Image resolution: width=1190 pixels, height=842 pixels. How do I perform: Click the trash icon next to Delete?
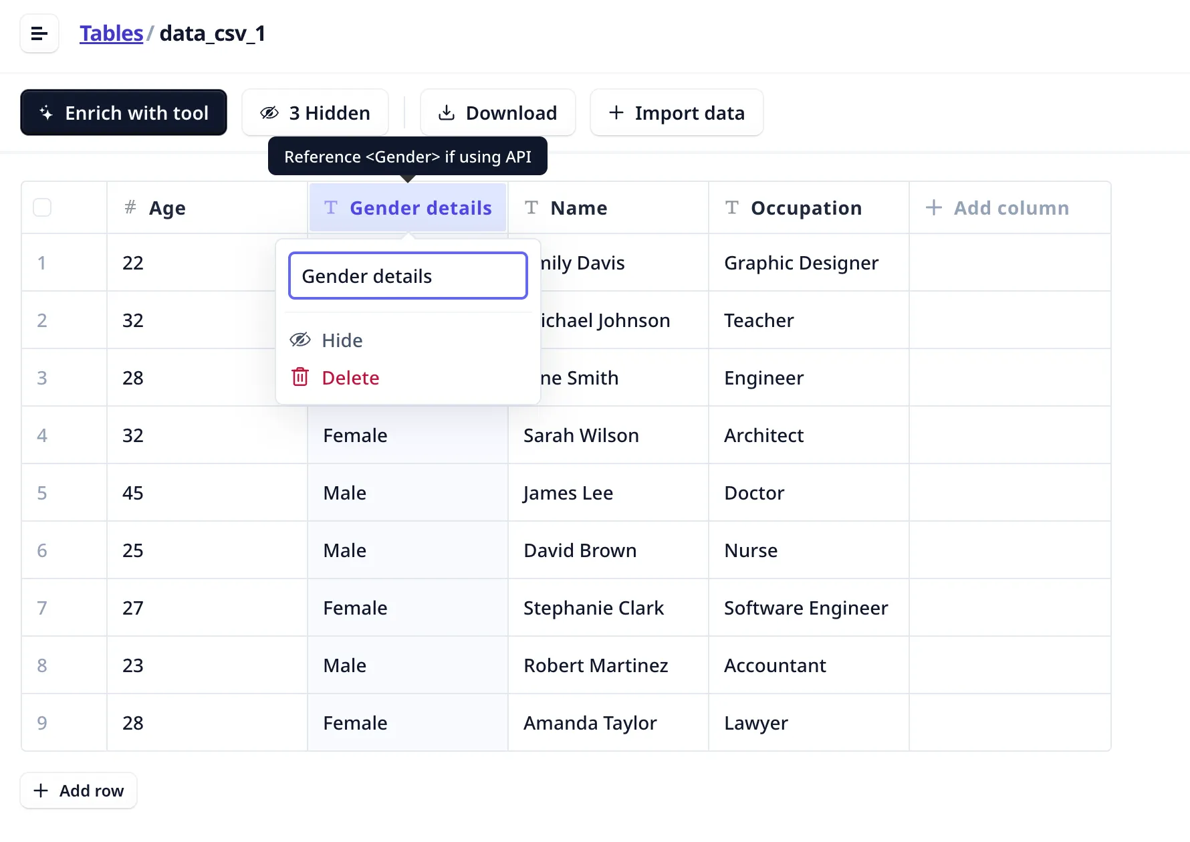pos(300,378)
